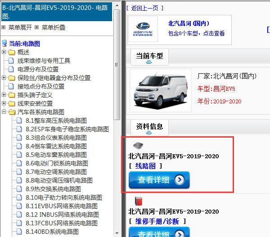Click page icon beside 8.6电动门锁系统电路图
Screen dimensions: 270x237
click(19, 163)
